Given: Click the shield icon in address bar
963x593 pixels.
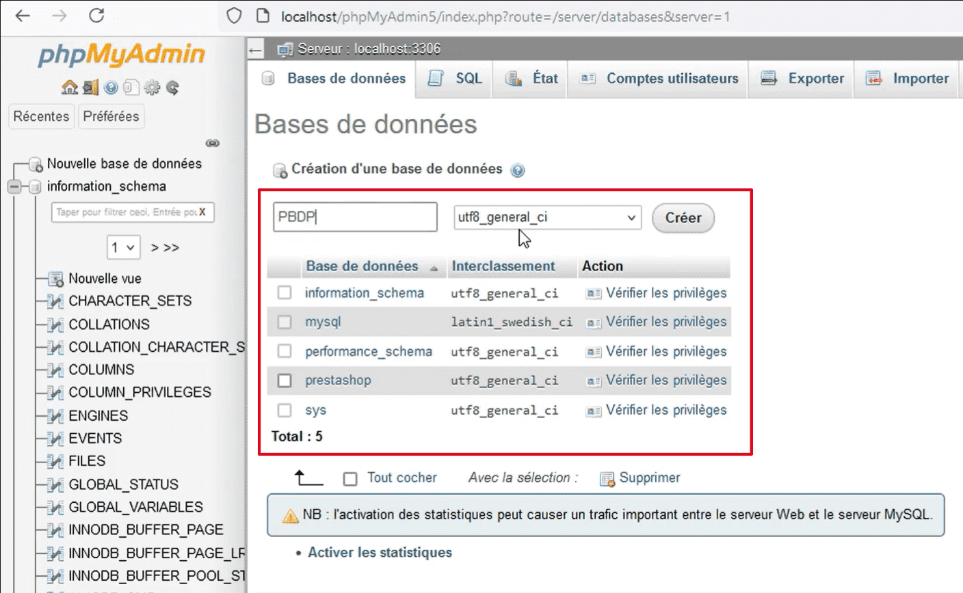Looking at the screenshot, I should click(x=234, y=16).
